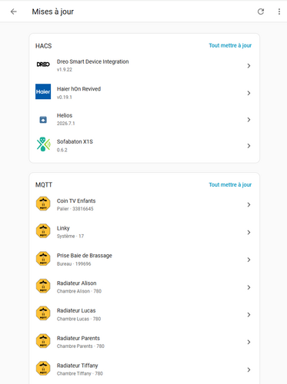This screenshot has height=384, width=287.
Task: Click the Haier logo icon
Action: tap(43, 91)
